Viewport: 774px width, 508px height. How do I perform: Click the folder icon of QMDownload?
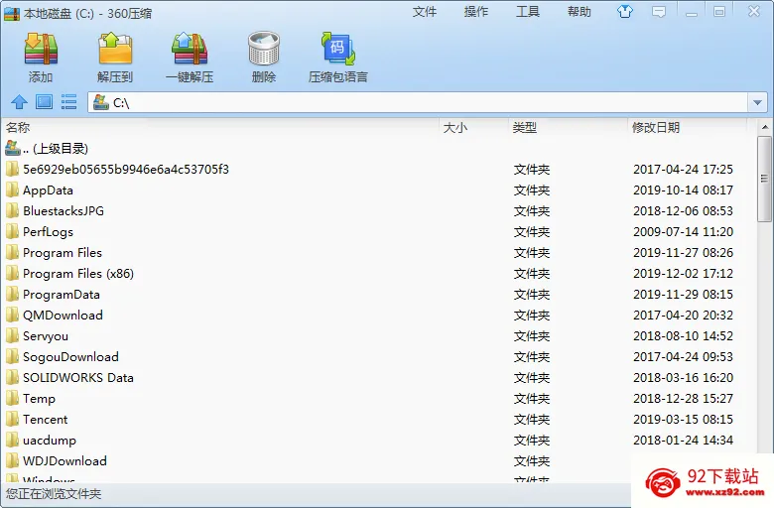(12, 315)
